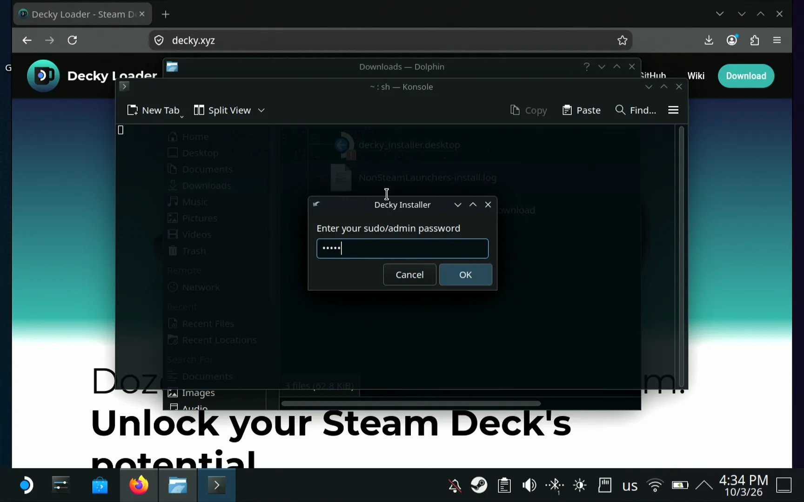Open the Wiki link on Decky site
The height and width of the screenshot is (502, 804).
(x=696, y=76)
